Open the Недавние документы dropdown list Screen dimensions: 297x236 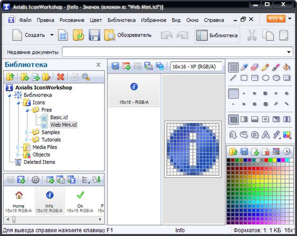pos(289,52)
